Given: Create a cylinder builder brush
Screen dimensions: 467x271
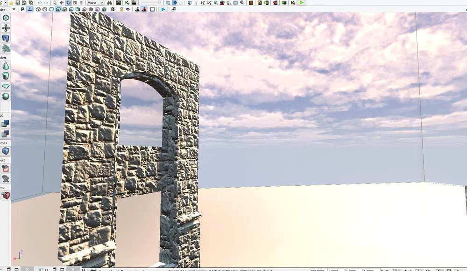Looking at the screenshot, I should pos(6,76).
